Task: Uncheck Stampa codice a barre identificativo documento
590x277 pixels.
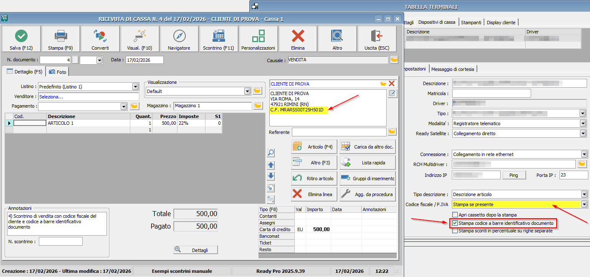Action: pyautogui.click(x=455, y=223)
